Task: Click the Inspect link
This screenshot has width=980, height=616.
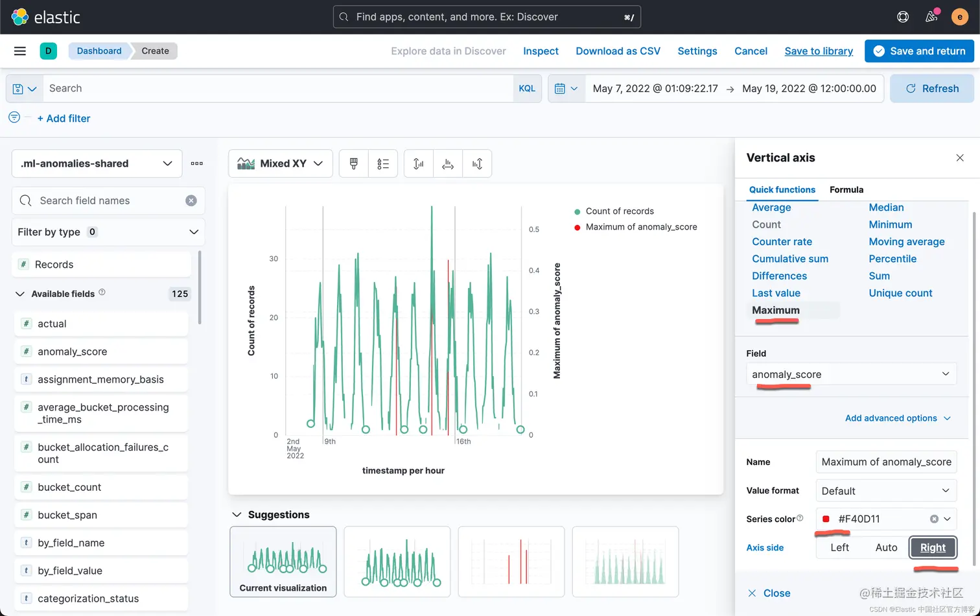Action: pos(541,51)
